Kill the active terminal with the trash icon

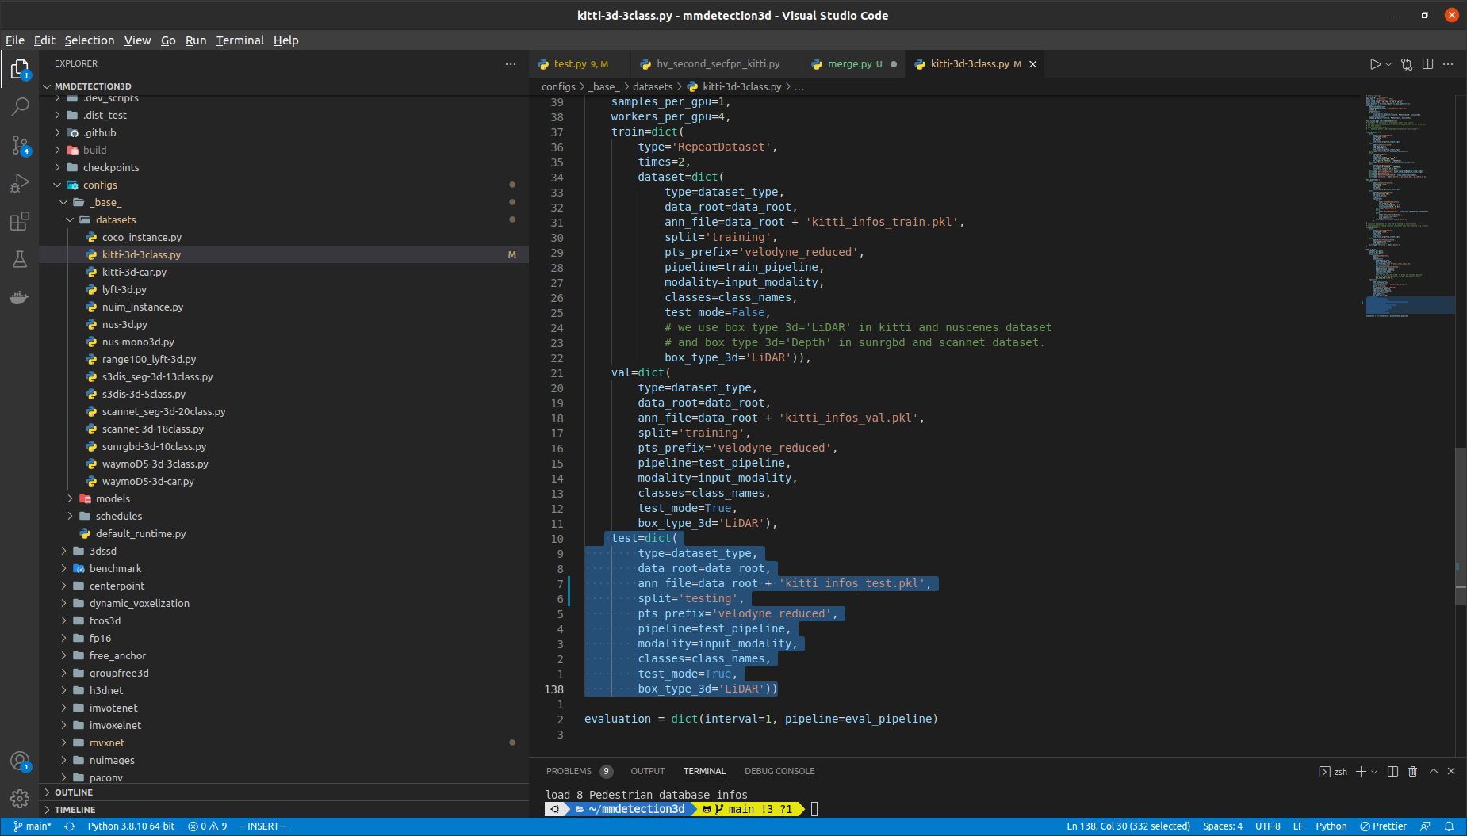(x=1414, y=771)
